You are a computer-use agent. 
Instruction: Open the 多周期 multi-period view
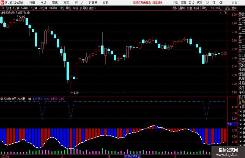pyautogui.click(x=84, y=8)
